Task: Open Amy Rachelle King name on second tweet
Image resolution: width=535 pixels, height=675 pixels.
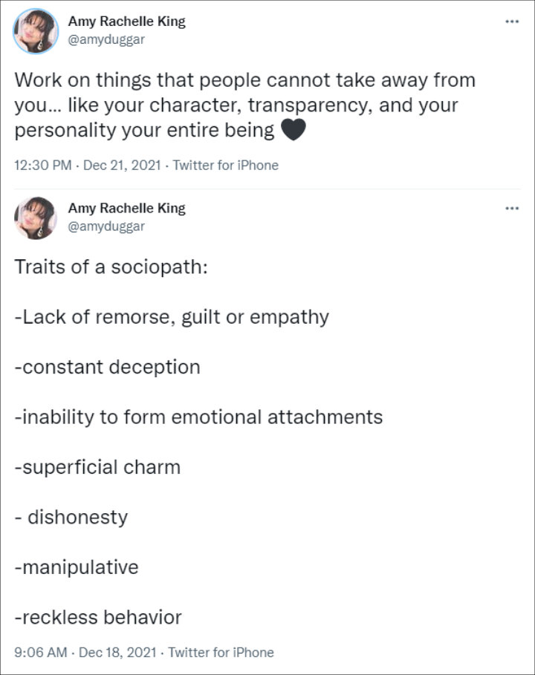Action: point(126,208)
